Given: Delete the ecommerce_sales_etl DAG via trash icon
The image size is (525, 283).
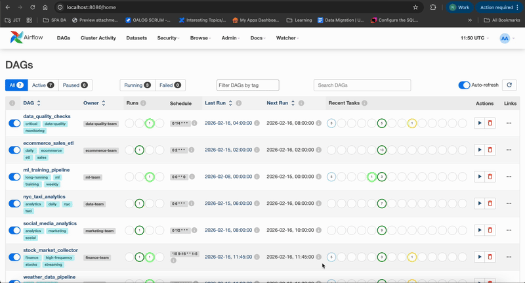Looking at the screenshot, I should (x=490, y=150).
